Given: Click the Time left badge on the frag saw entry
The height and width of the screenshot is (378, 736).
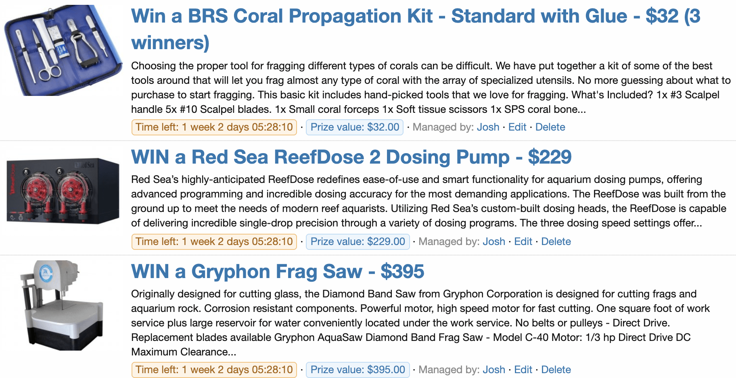Looking at the screenshot, I should pyautogui.click(x=214, y=370).
